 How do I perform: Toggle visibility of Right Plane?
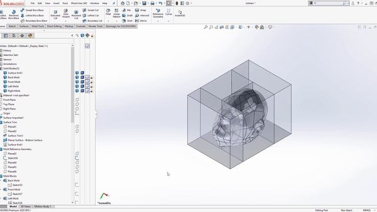click(77, 108)
